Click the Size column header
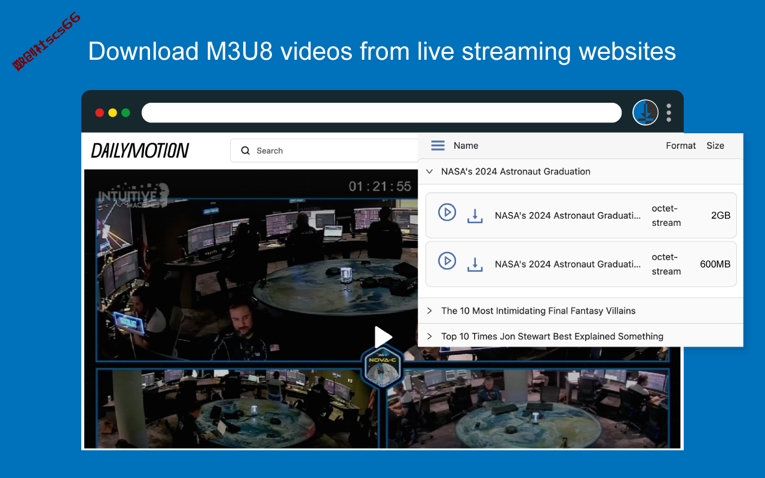The image size is (765, 478). click(715, 146)
